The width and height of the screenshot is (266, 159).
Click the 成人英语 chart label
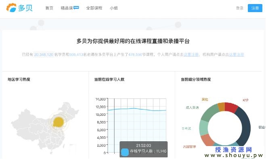pos(192,107)
